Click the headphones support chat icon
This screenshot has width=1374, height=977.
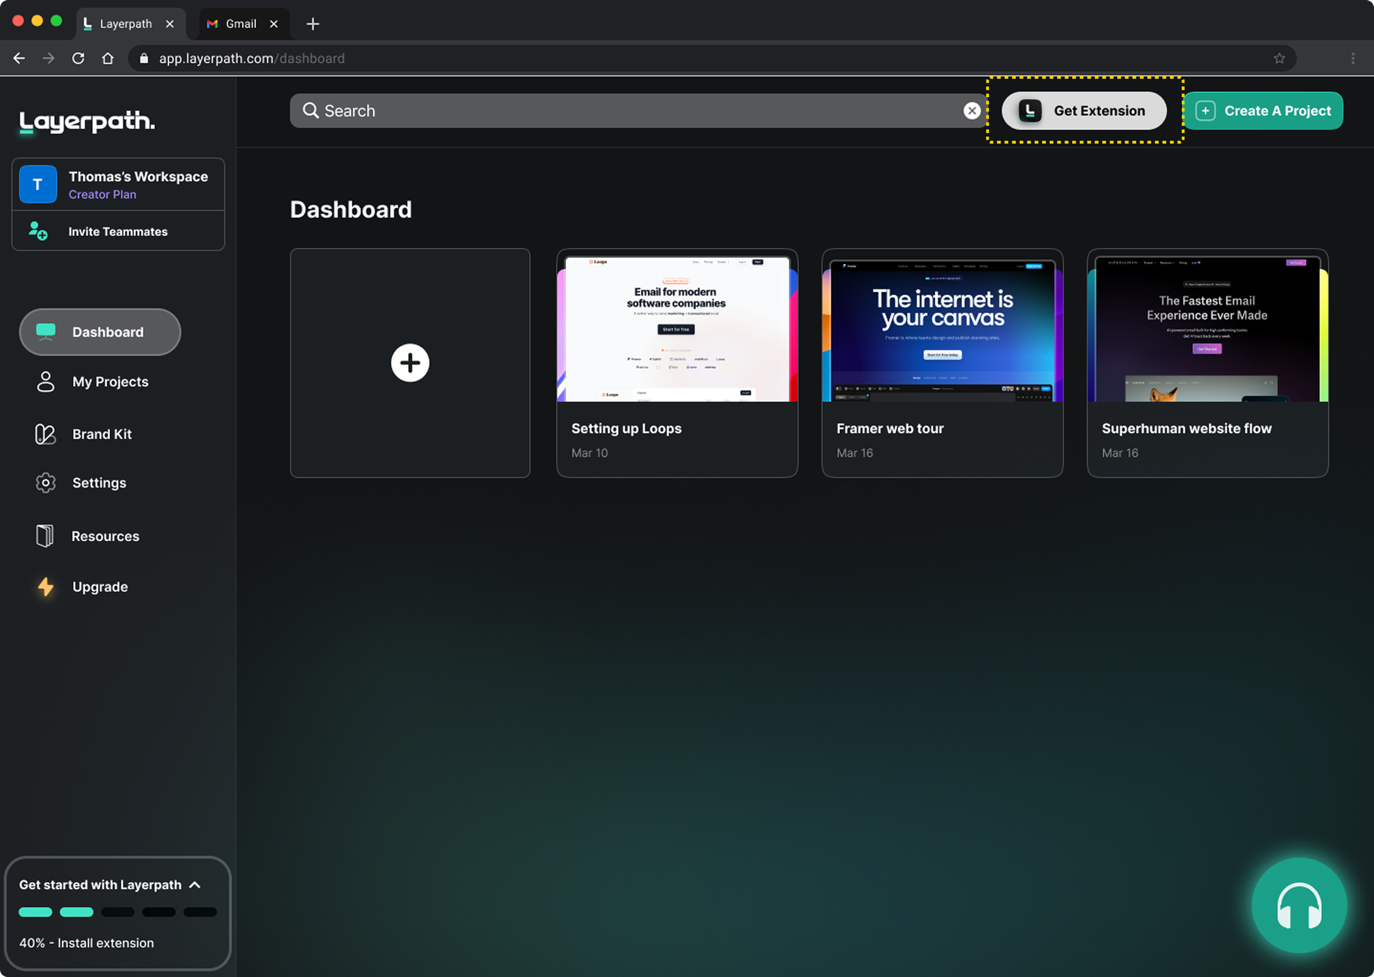pos(1298,906)
